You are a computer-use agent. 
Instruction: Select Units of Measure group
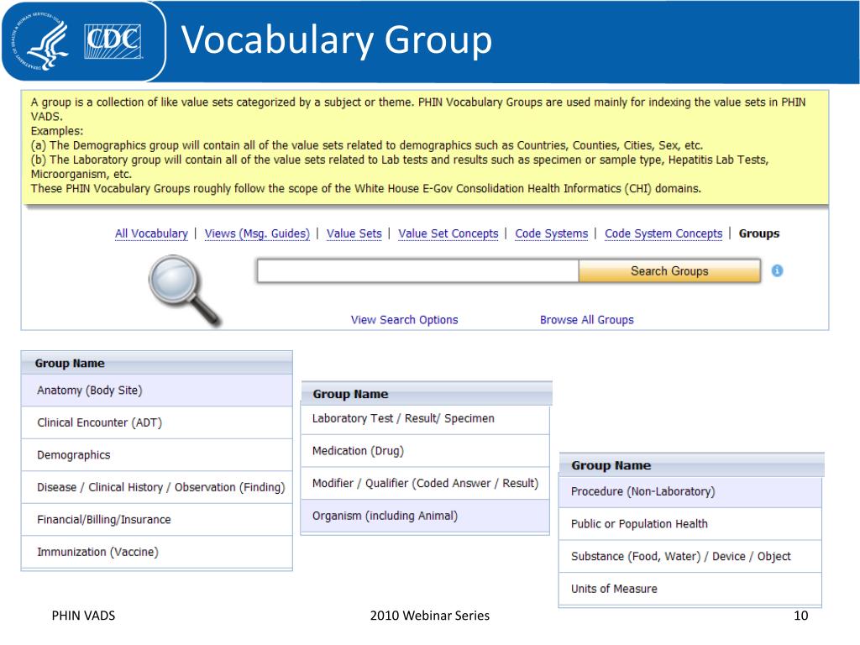tap(690, 589)
